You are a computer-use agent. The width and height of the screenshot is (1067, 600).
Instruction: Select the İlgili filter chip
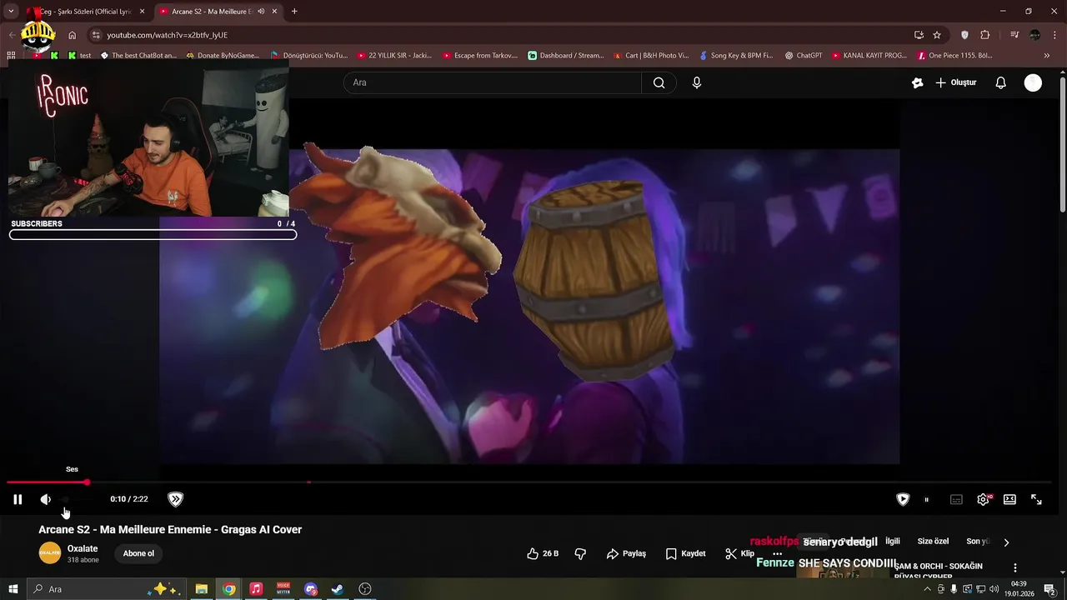(x=893, y=542)
